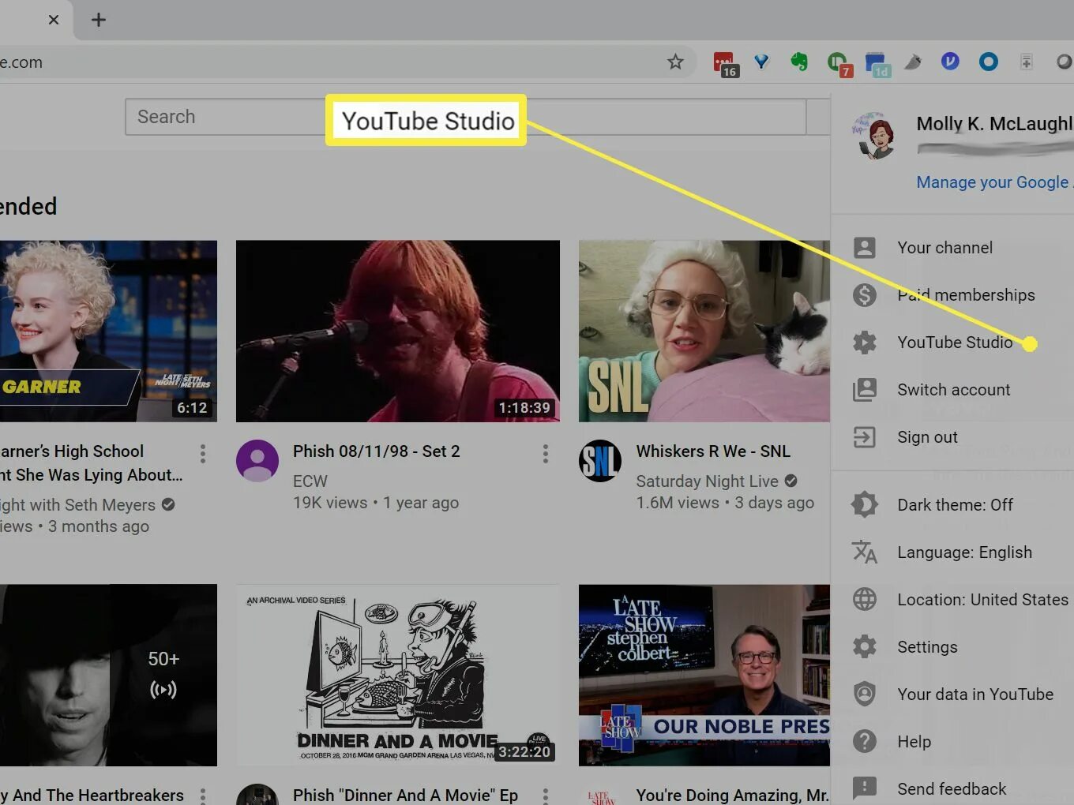The height and width of the screenshot is (805, 1074).
Task: Click Molly K. McLaughlin profile avatar
Action: (875, 135)
